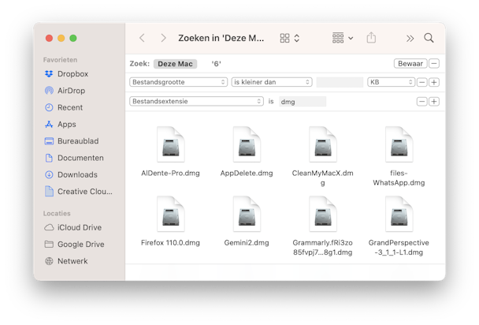Go back with the left chevron

pyautogui.click(x=142, y=38)
